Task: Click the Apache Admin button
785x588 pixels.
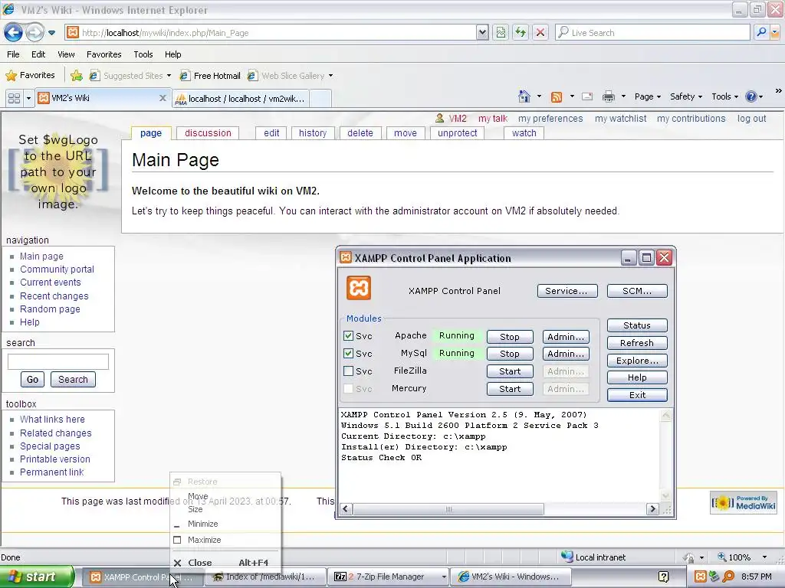Action: pyautogui.click(x=566, y=337)
